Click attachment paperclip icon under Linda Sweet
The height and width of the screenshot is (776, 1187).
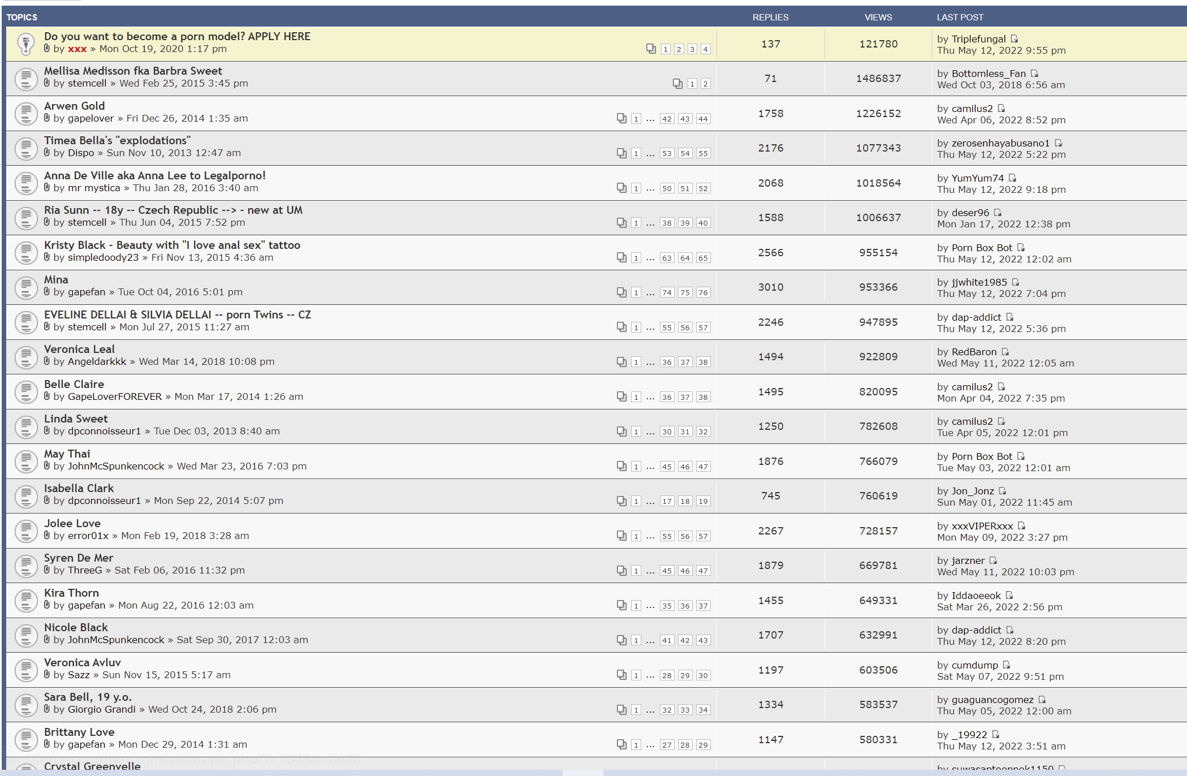[47, 431]
